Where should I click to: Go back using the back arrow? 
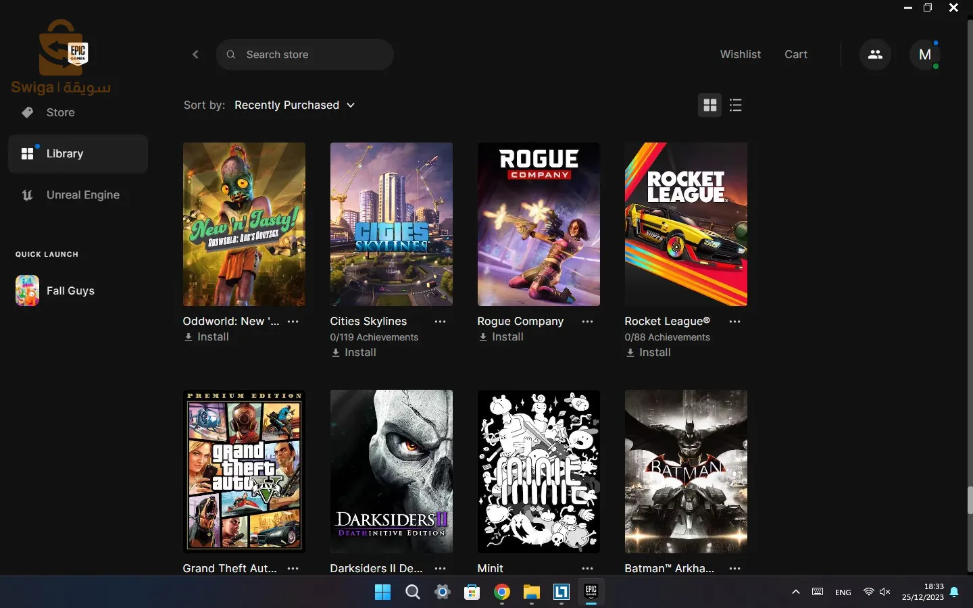pyautogui.click(x=195, y=55)
